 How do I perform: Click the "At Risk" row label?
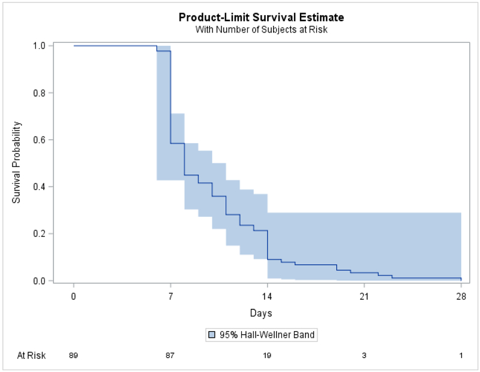[31, 356]
